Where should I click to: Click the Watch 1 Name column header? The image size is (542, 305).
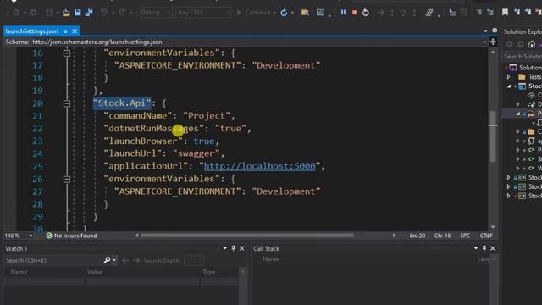pyautogui.click(x=46, y=273)
